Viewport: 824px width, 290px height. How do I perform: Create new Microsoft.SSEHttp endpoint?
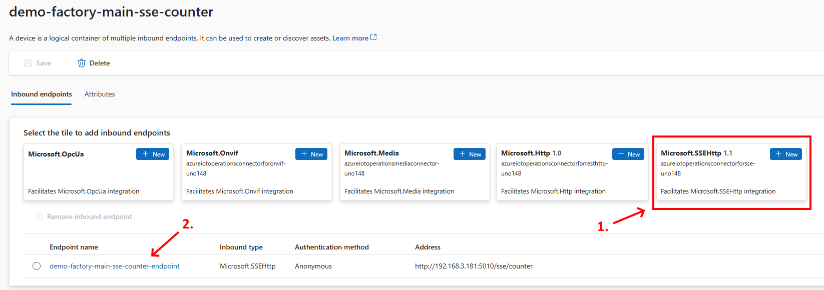(x=785, y=154)
